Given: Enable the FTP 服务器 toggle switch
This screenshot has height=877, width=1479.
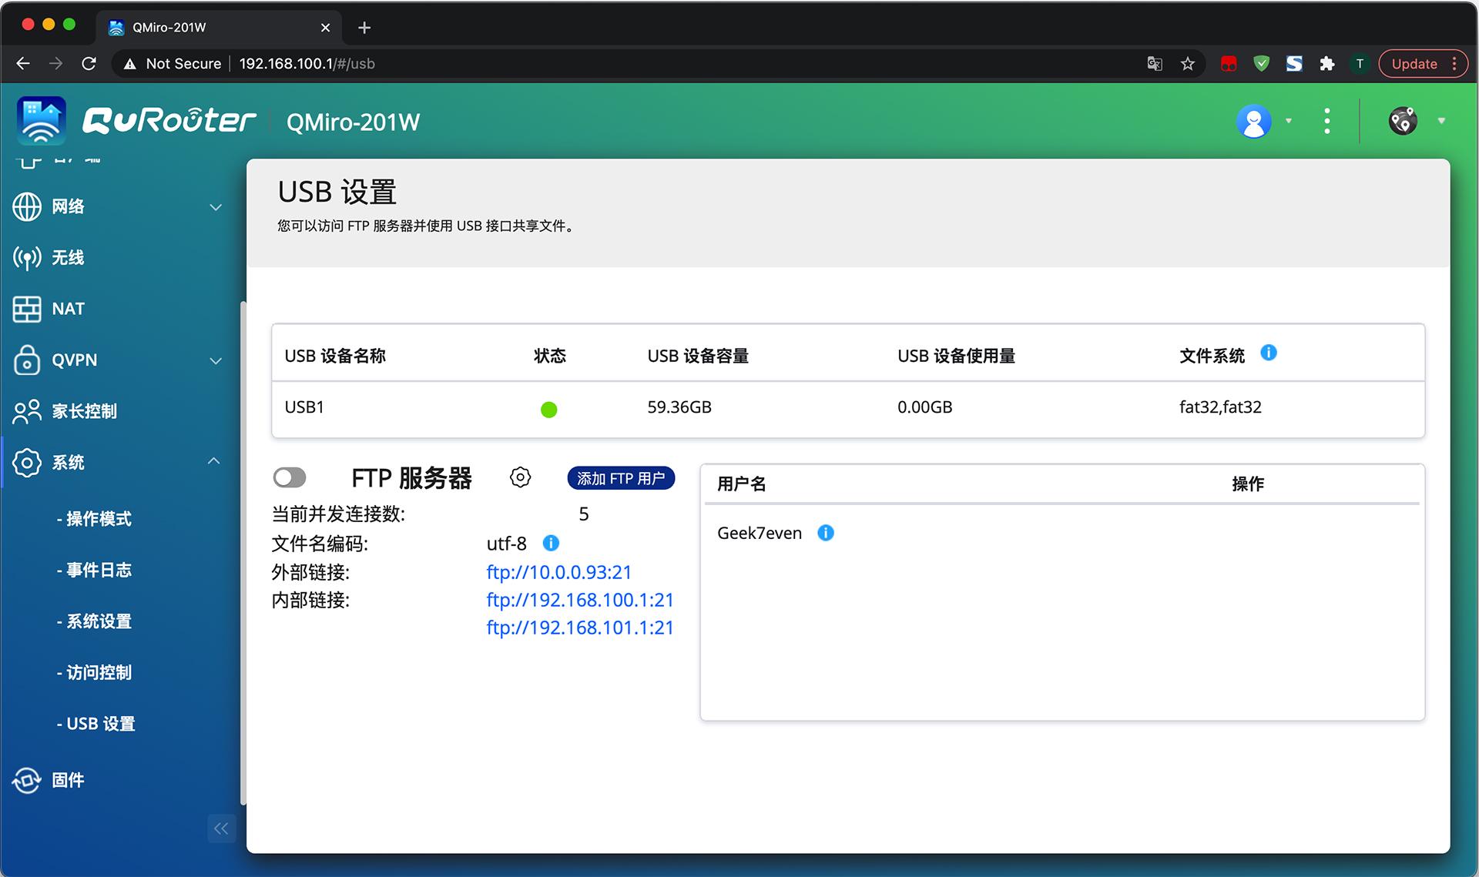Looking at the screenshot, I should tap(290, 477).
